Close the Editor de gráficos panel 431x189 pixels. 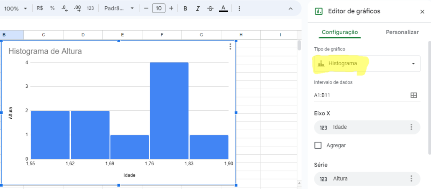pos(422,12)
